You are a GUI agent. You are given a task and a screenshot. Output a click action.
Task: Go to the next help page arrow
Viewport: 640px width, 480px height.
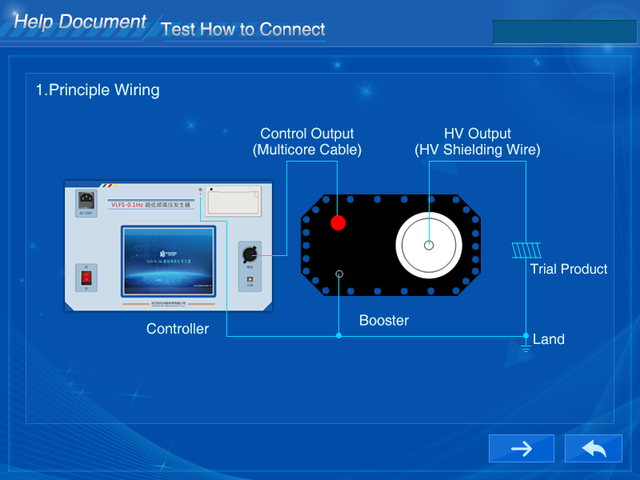point(521,449)
